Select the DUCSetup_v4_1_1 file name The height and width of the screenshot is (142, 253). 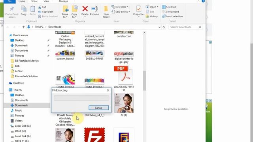(x=94, y=115)
